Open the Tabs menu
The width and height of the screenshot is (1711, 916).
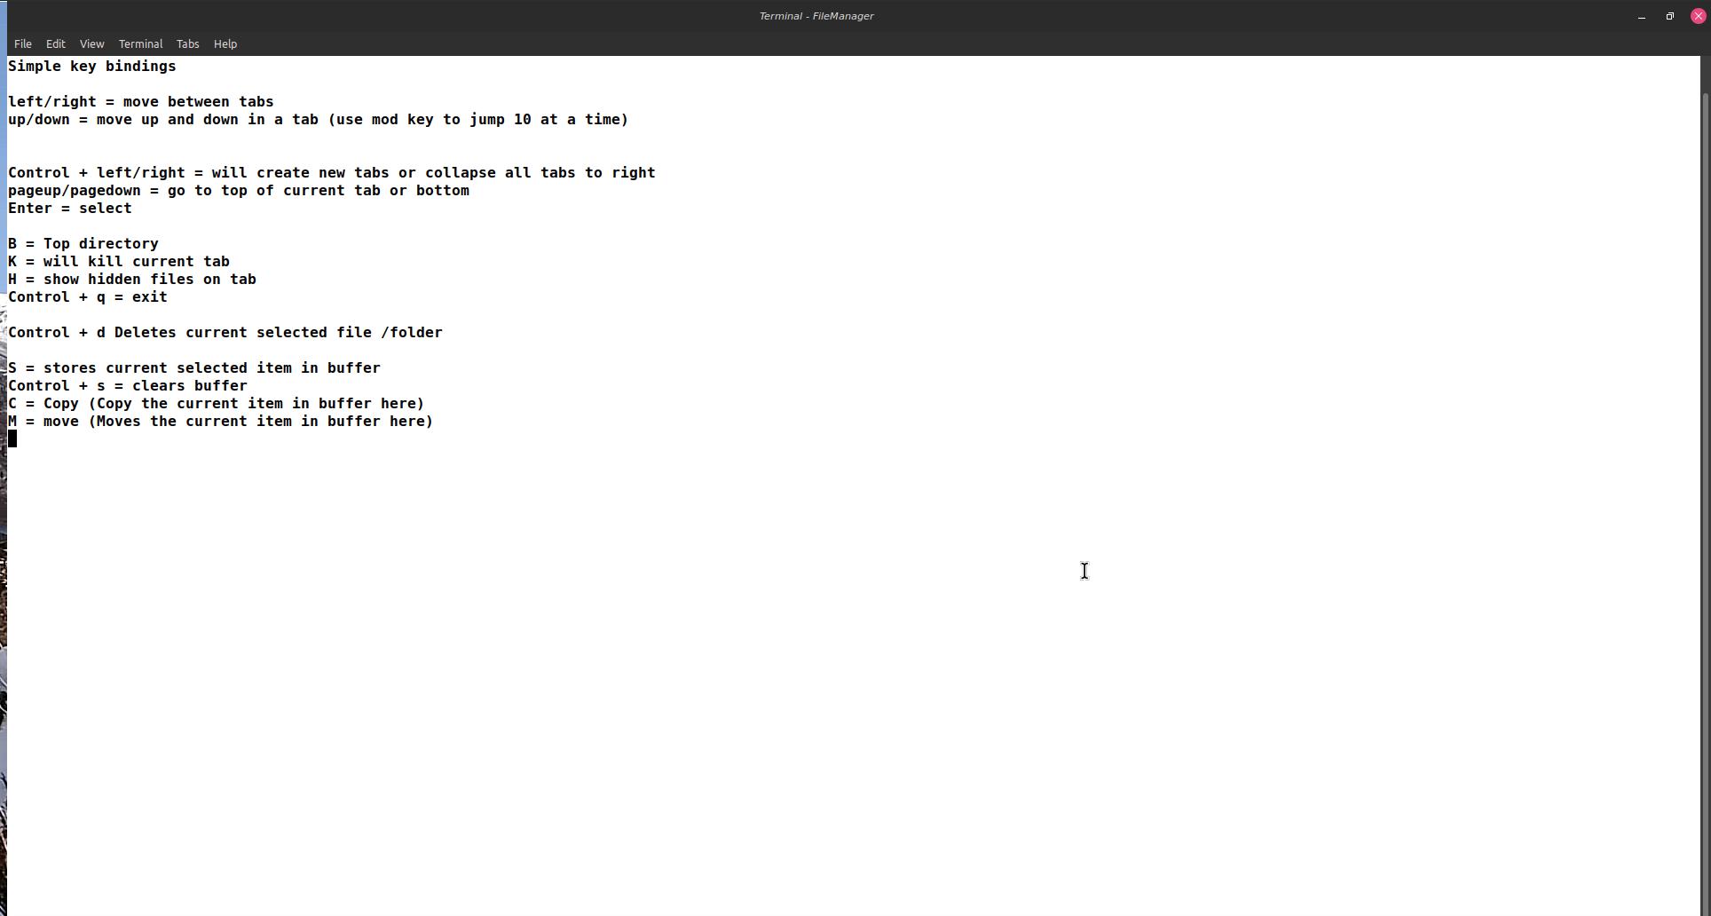187,43
